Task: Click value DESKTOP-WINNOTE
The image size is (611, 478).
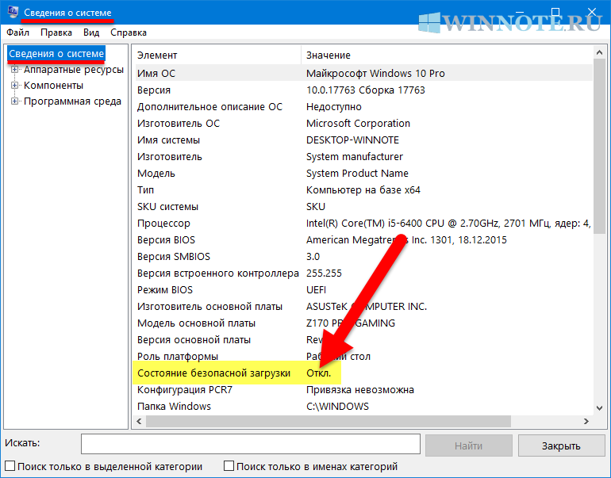Action: pyautogui.click(x=352, y=140)
